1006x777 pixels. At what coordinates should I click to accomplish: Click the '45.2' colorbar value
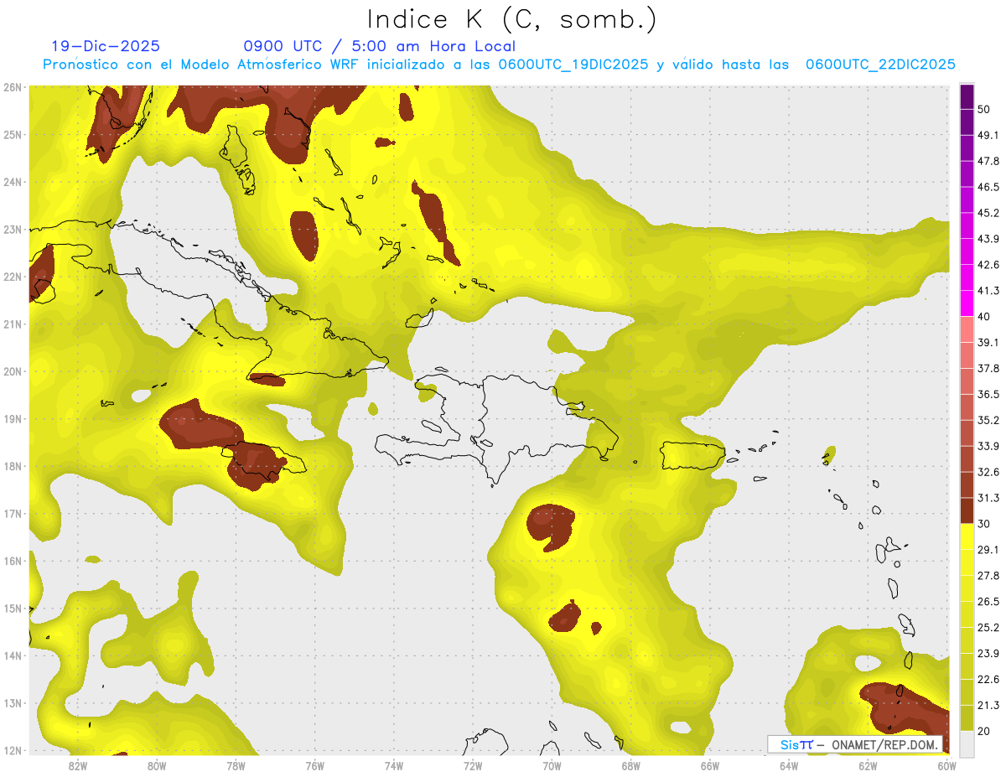click(x=988, y=213)
